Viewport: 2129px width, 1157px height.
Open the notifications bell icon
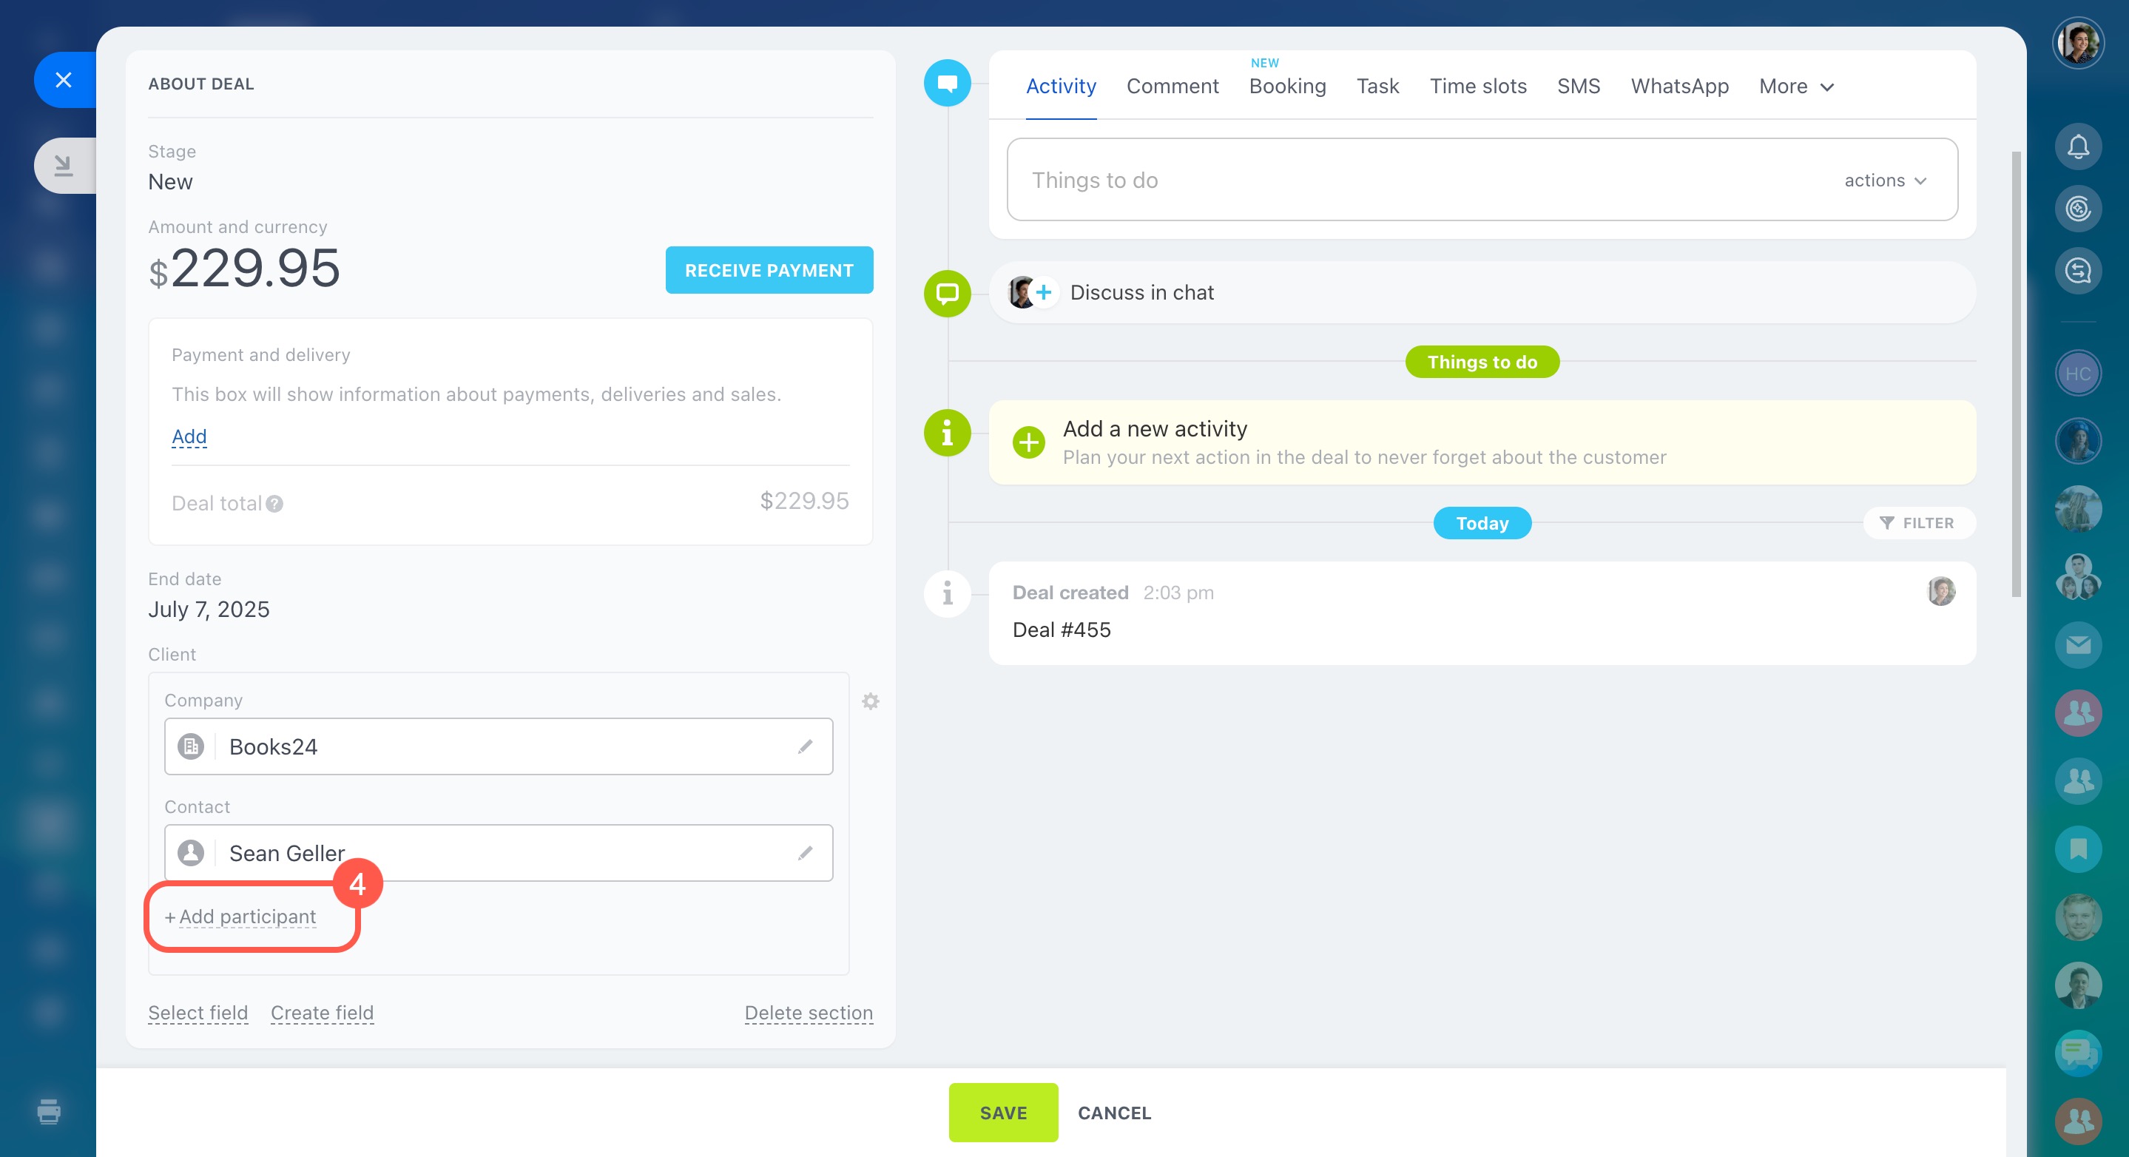point(2078,147)
